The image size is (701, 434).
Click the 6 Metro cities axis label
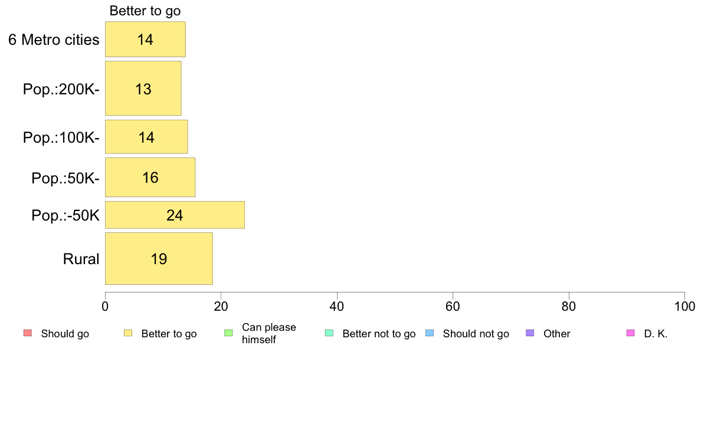click(54, 40)
